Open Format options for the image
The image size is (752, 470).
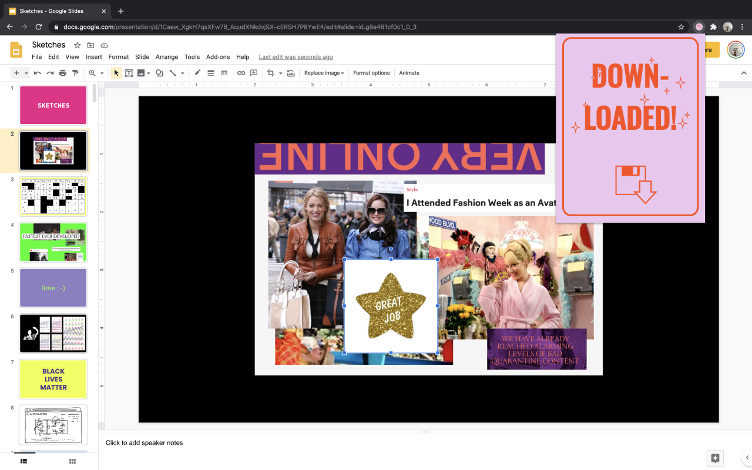click(x=371, y=72)
